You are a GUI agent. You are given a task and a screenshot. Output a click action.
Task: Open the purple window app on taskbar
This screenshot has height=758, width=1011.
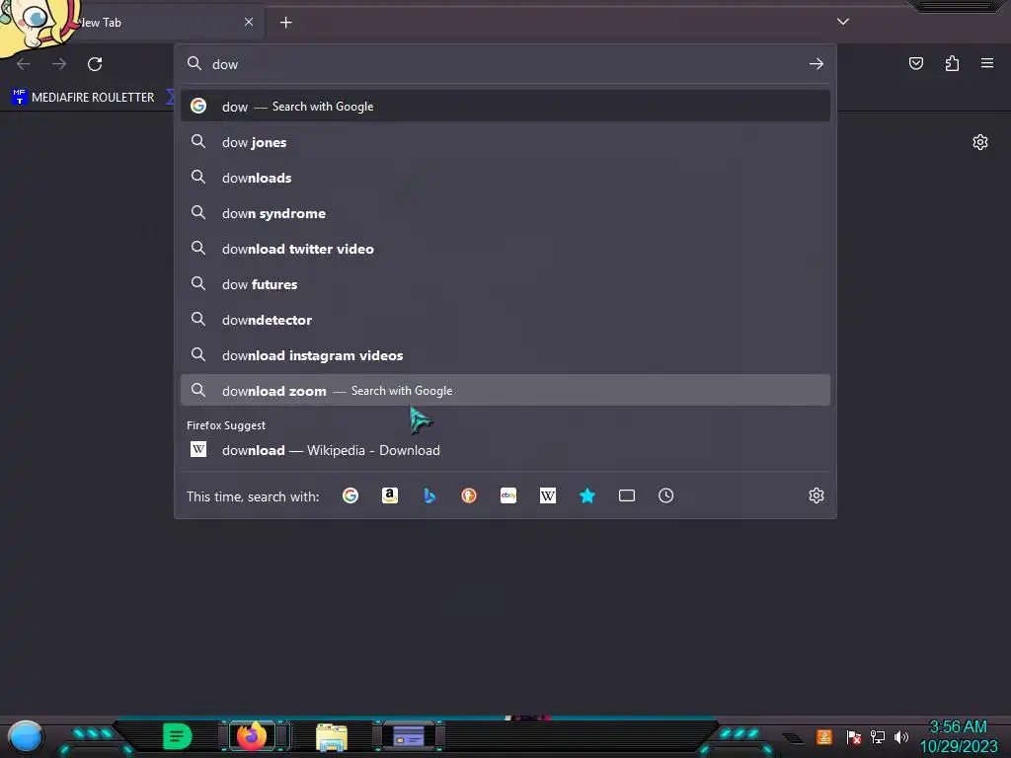(x=409, y=735)
